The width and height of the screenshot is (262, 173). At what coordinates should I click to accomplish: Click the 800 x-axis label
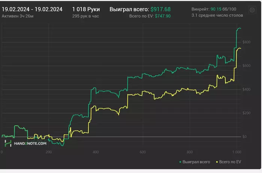click(190, 152)
